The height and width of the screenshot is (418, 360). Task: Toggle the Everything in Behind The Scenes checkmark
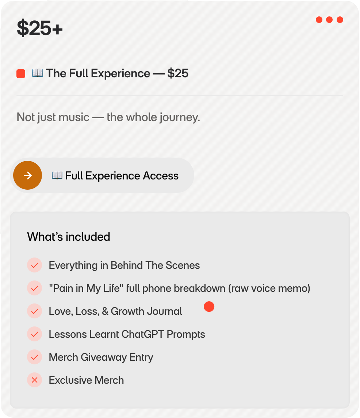coord(35,265)
